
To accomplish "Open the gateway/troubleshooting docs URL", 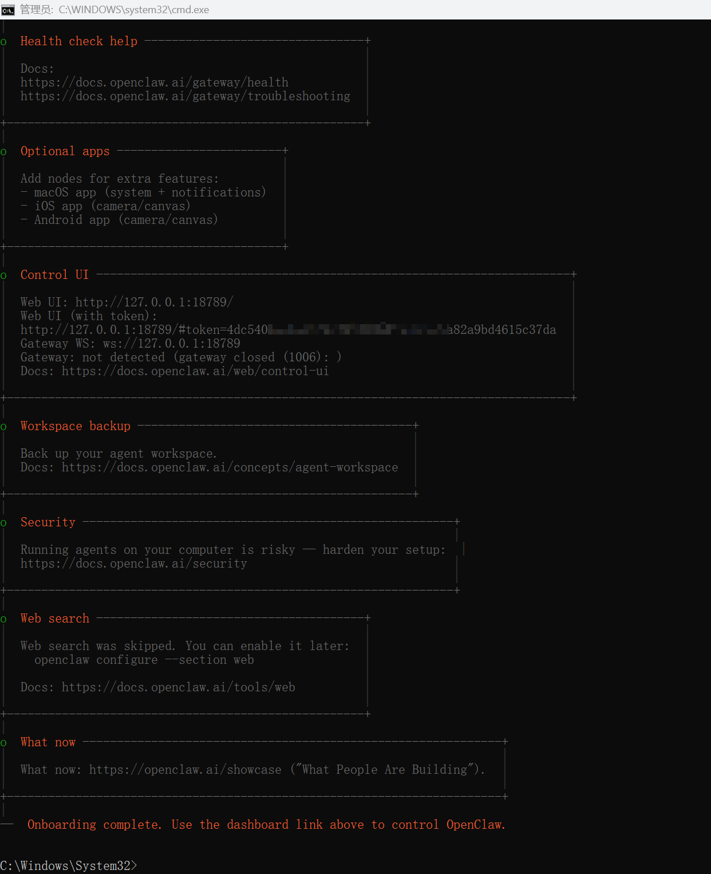I will click(x=185, y=96).
